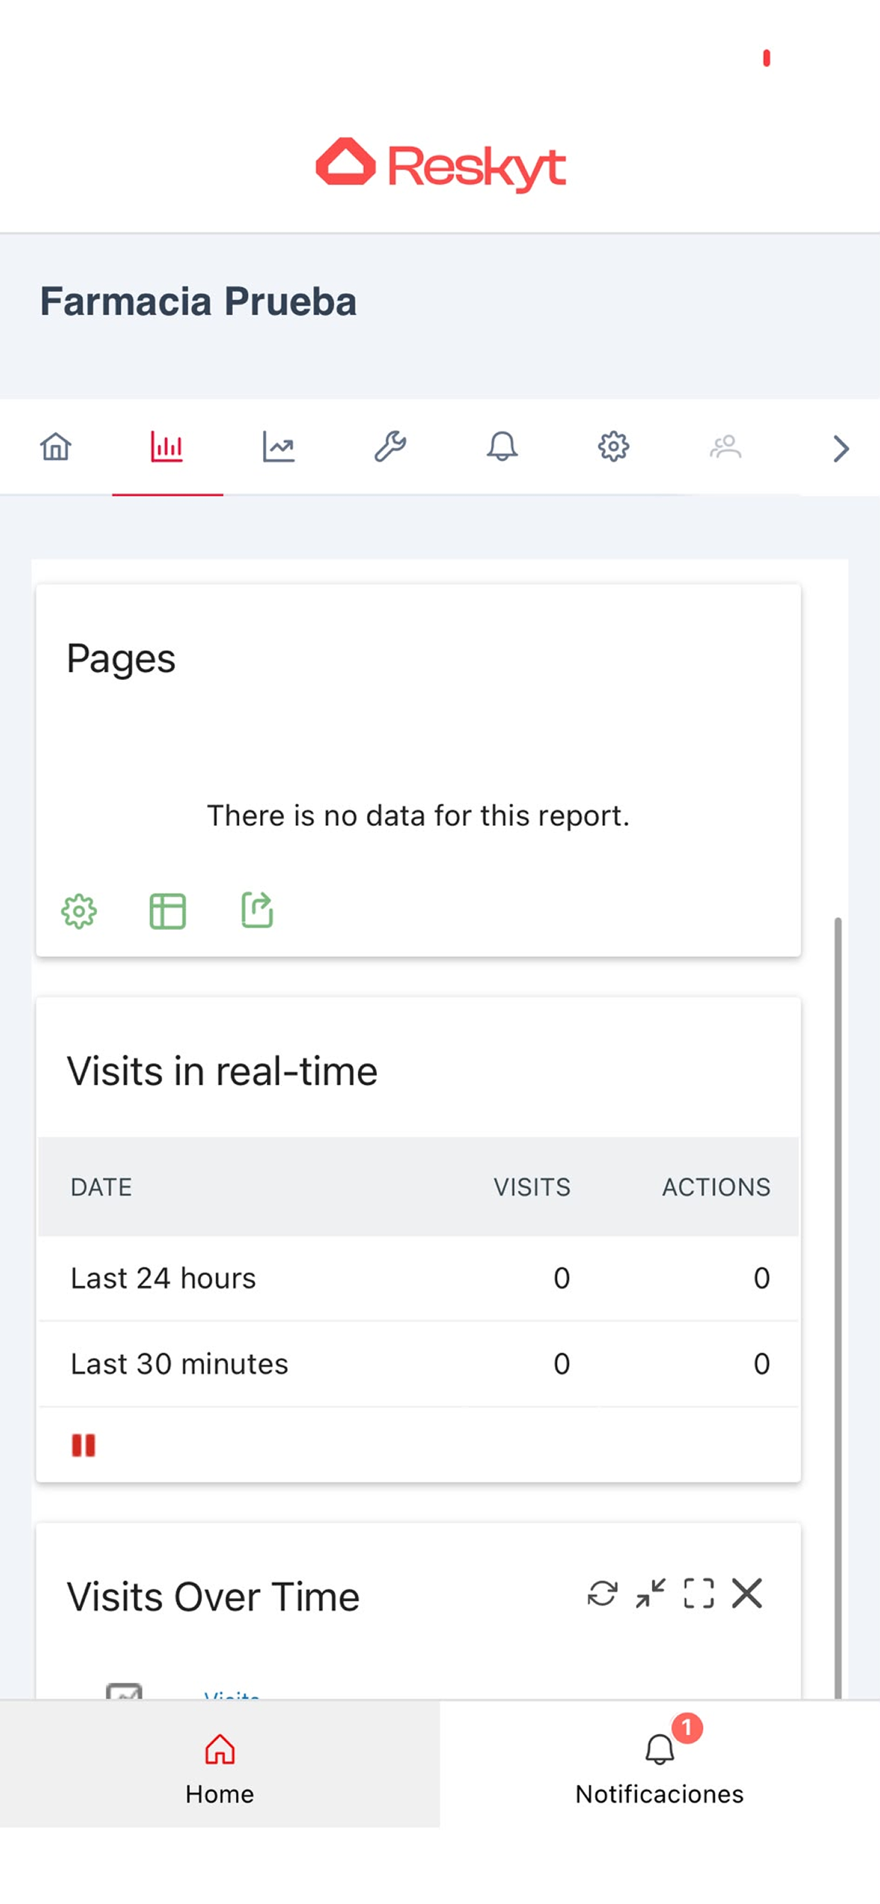880x1904 pixels.
Task: Pause real-time visits updates
Action: pos(84,1445)
